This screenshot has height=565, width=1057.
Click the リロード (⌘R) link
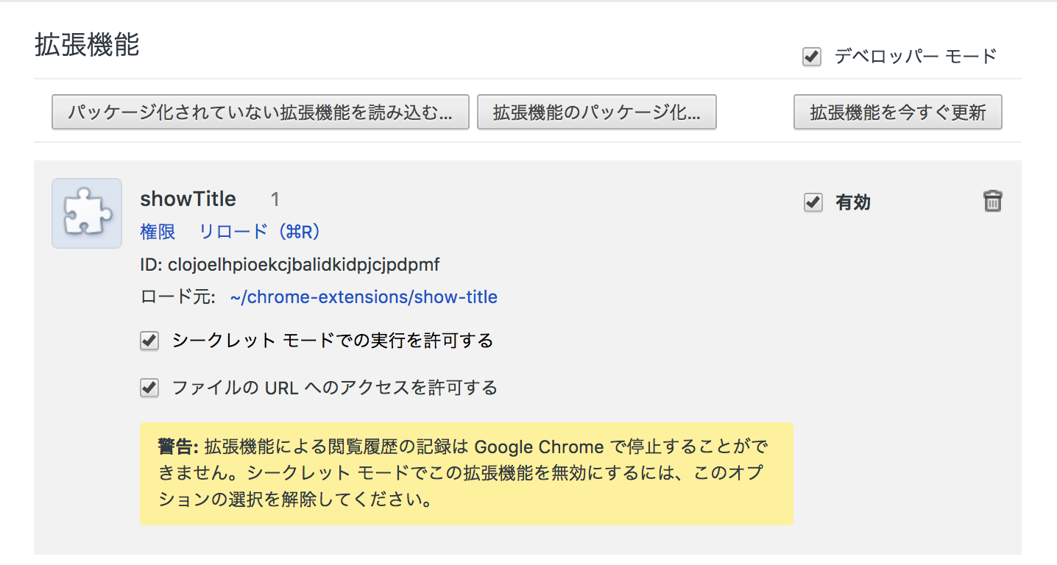click(x=261, y=232)
